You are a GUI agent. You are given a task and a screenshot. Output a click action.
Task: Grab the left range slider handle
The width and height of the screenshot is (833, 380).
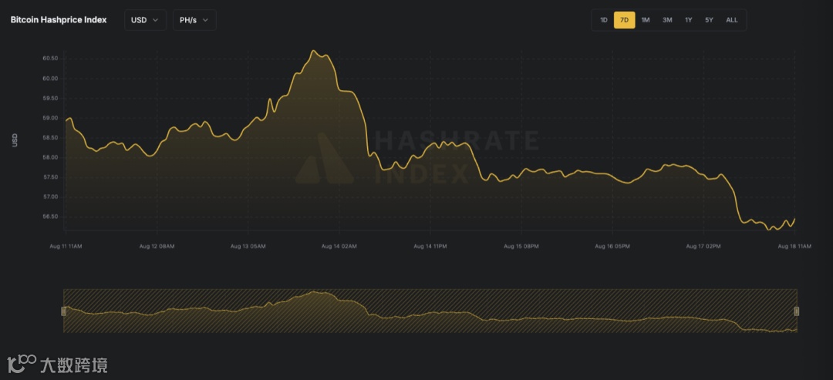coord(64,311)
